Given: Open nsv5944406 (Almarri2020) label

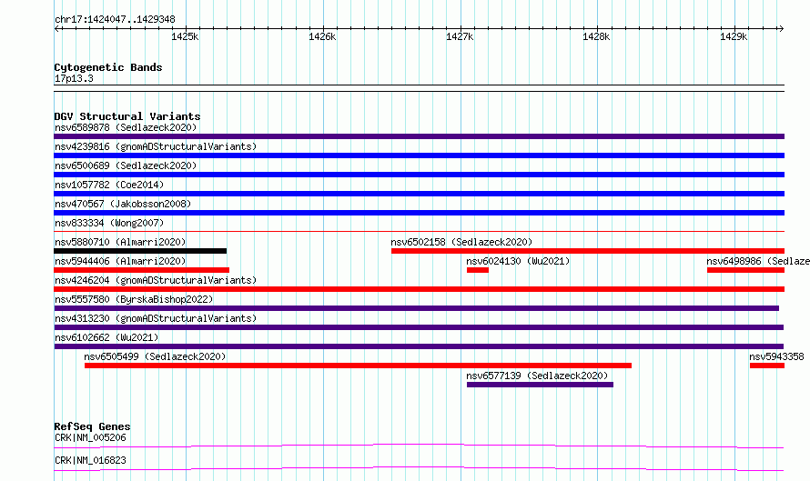Looking at the screenshot, I should tap(120, 261).
